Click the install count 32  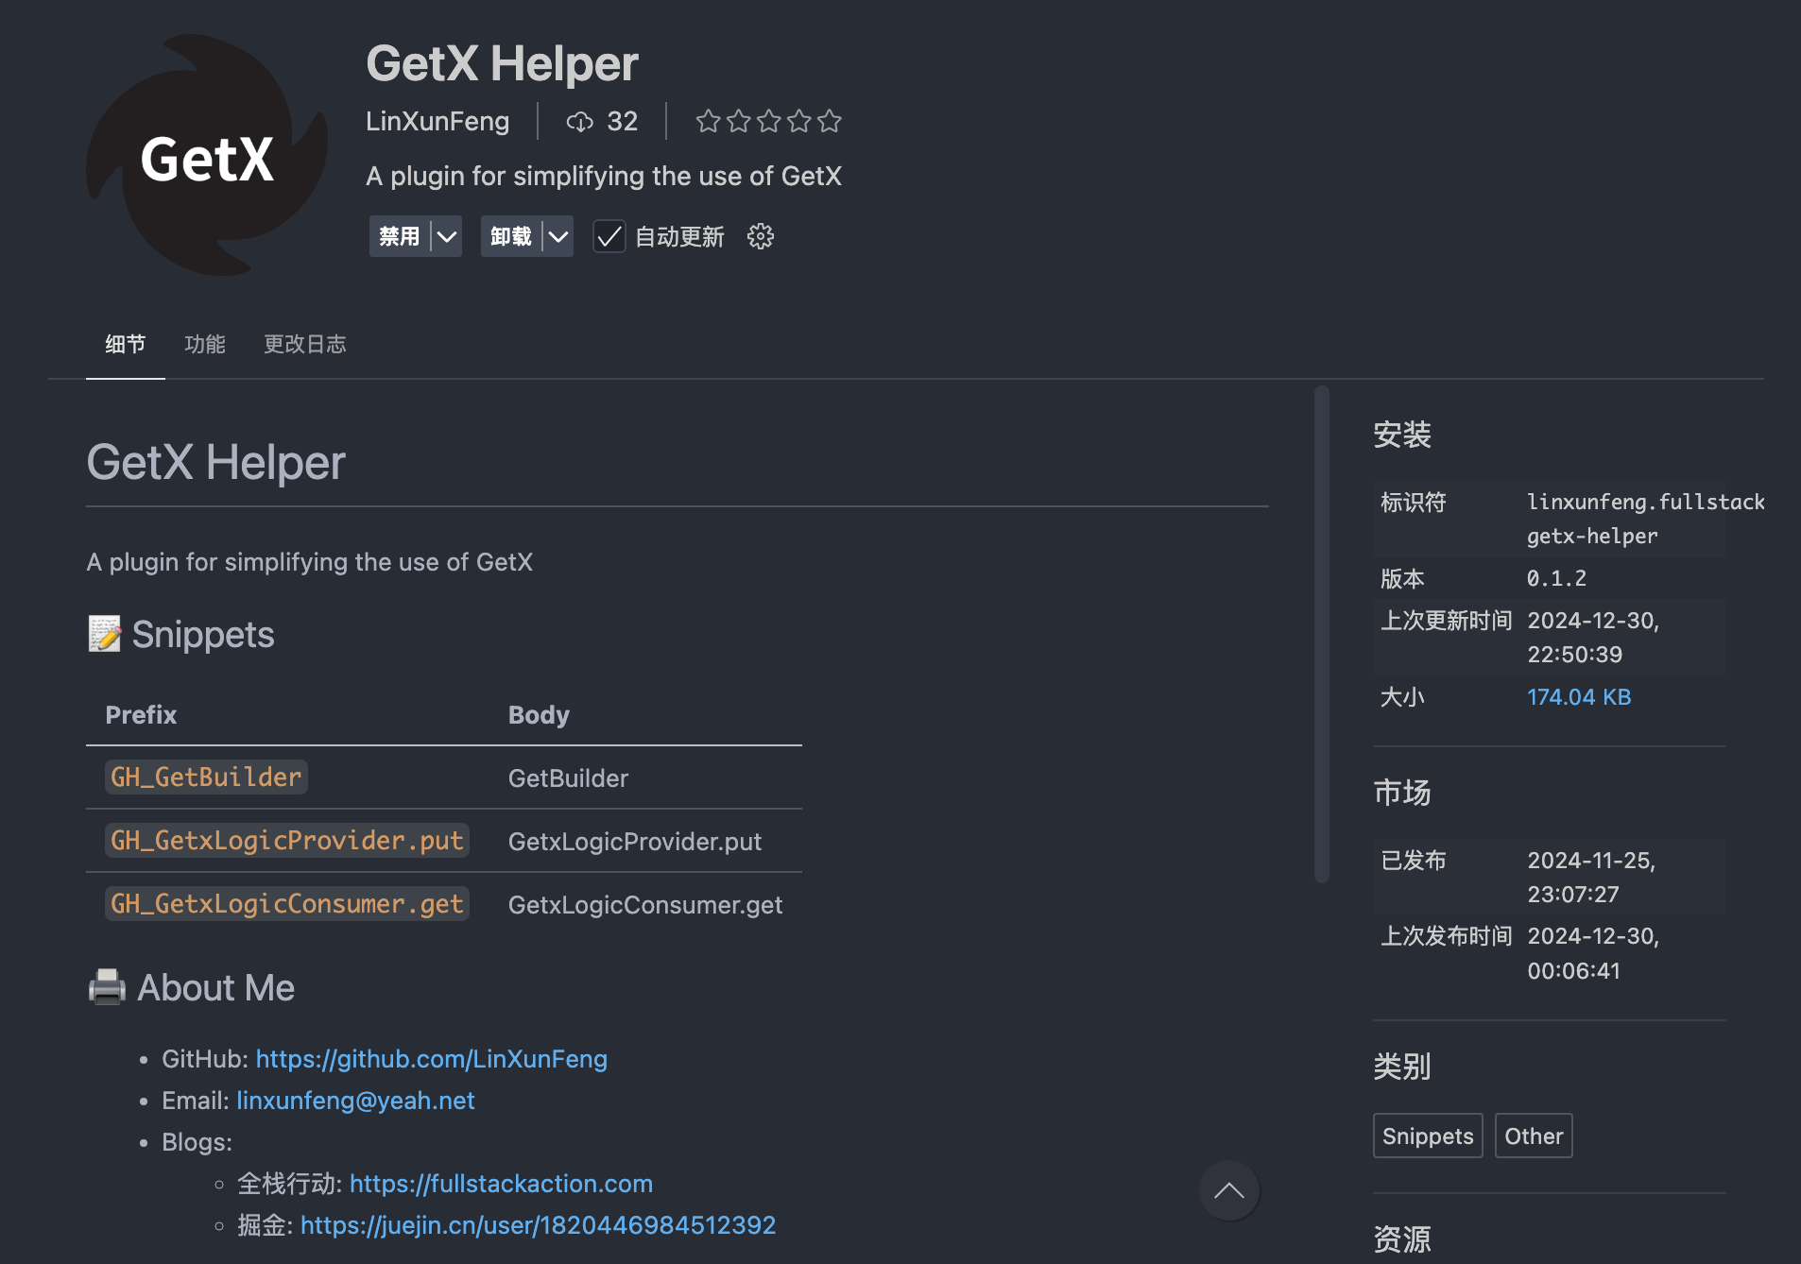(622, 121)
